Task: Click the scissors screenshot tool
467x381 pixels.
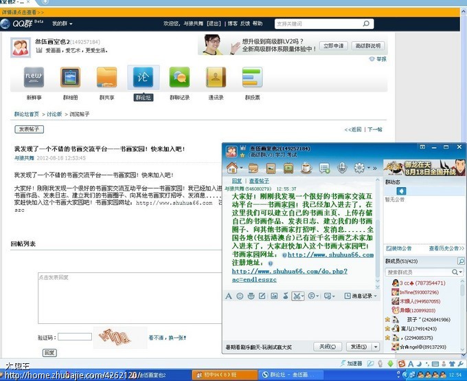Action: click(297, 296)
